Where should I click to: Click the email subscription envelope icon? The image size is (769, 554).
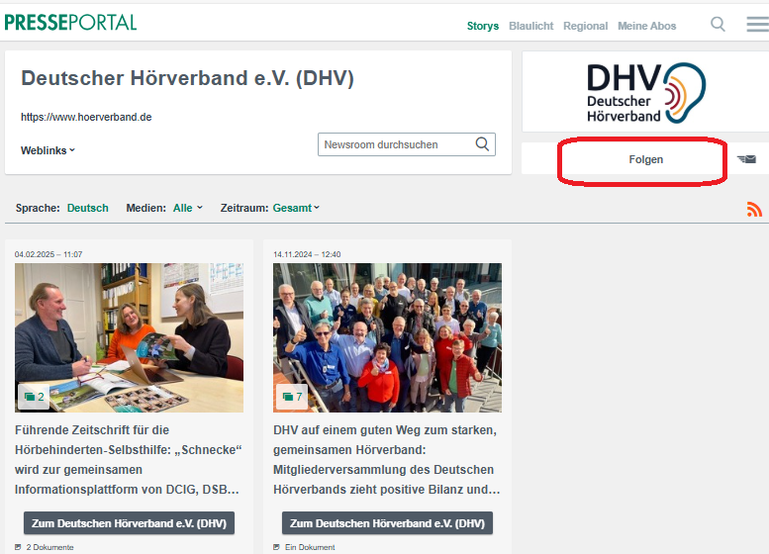(x=746, y=159)
